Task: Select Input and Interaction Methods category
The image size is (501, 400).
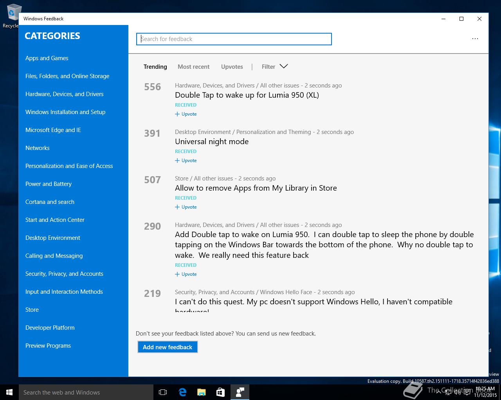Action: [x=64, y=292]
